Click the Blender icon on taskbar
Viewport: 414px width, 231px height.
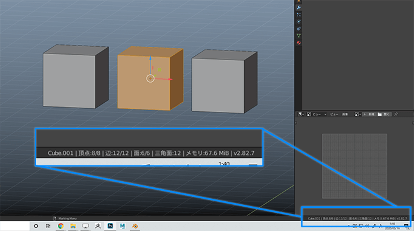point(135,226)
